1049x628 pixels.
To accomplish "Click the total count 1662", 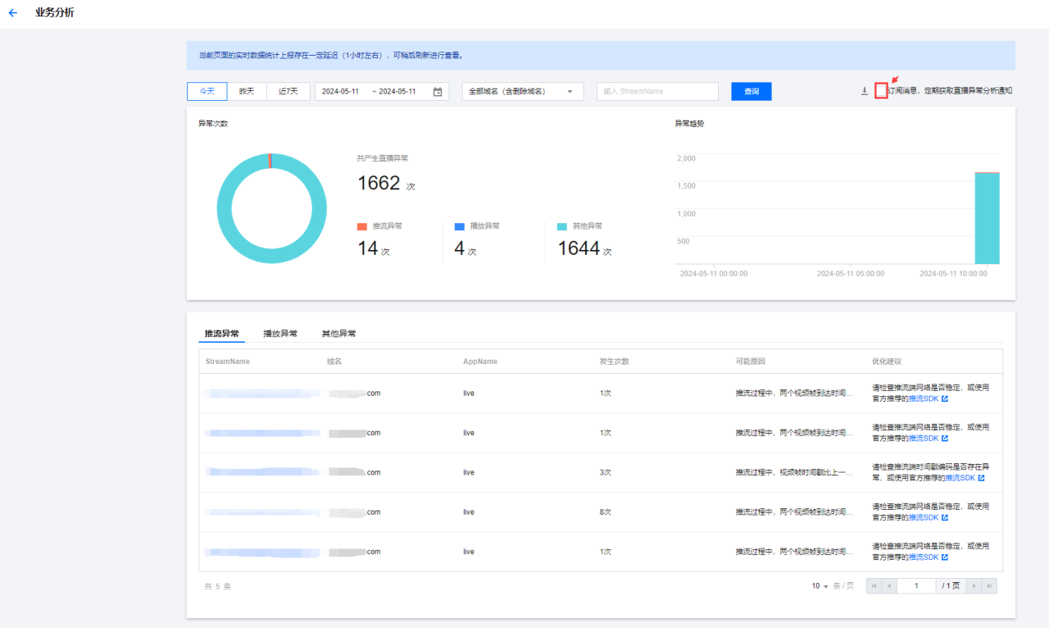I will tap(379, 183).
